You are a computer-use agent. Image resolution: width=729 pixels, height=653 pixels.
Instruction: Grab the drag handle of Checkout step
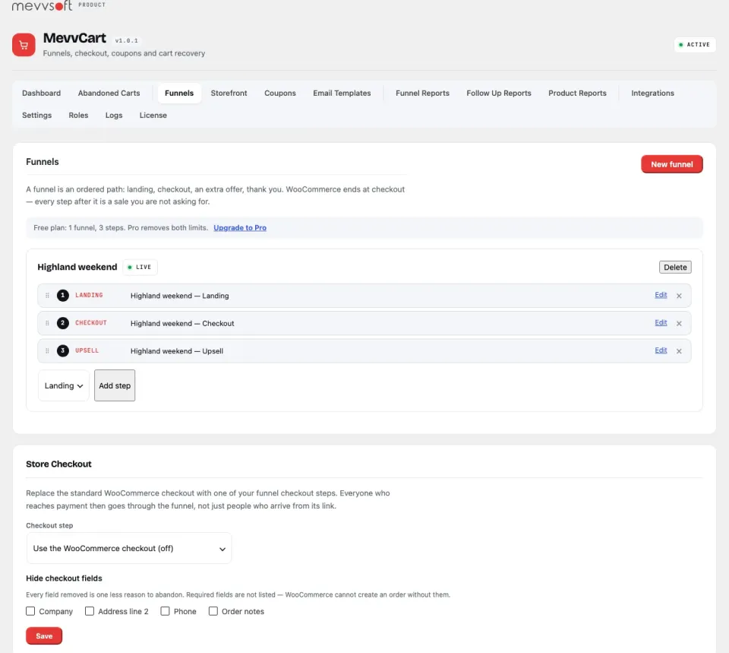coord(47,323)
